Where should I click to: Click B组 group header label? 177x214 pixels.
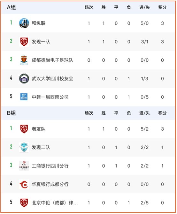click(x=11, y=113)
